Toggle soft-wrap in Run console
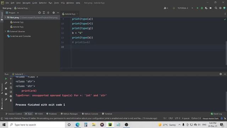The height and width of the screenshot is (128, 227). pos(11,87)
